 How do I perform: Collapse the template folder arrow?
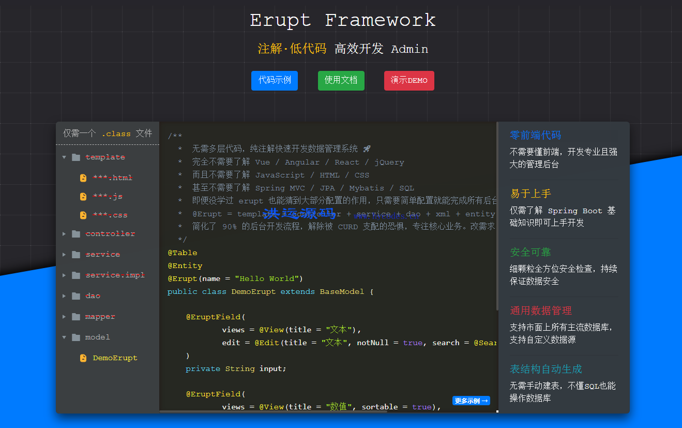coord(64,157)
